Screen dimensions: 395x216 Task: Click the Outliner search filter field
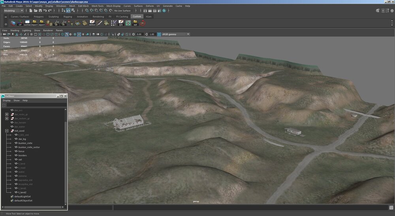coord(36,105)
